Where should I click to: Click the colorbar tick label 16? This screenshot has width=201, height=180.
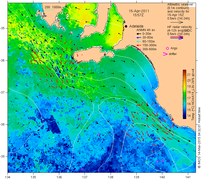189,104
